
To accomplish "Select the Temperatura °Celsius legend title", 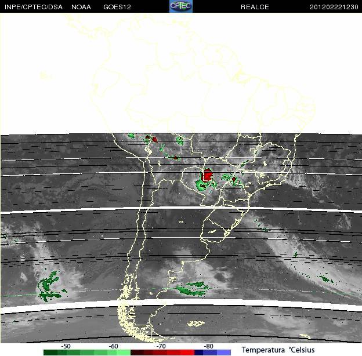I will (x=278, y=350).
